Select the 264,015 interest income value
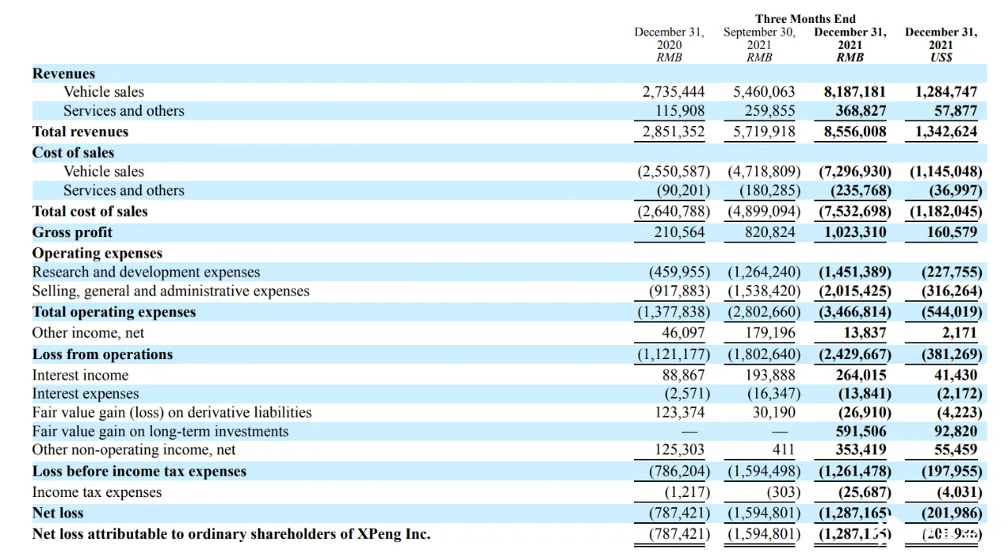The width and height of the screenshot is (1008, 560). point(860,376)
